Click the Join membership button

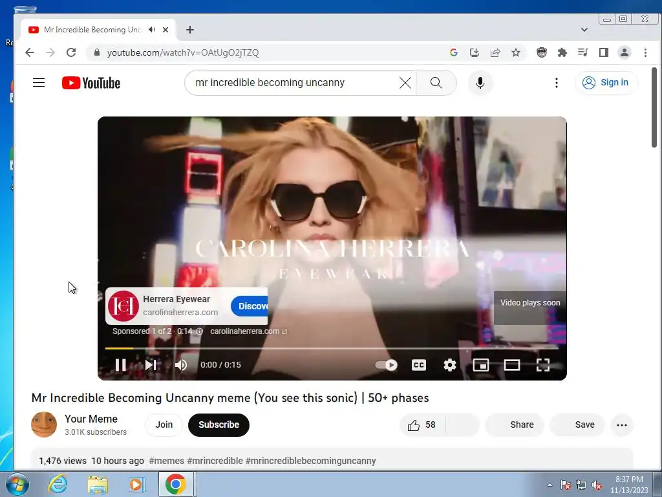[x=164, y=425]
